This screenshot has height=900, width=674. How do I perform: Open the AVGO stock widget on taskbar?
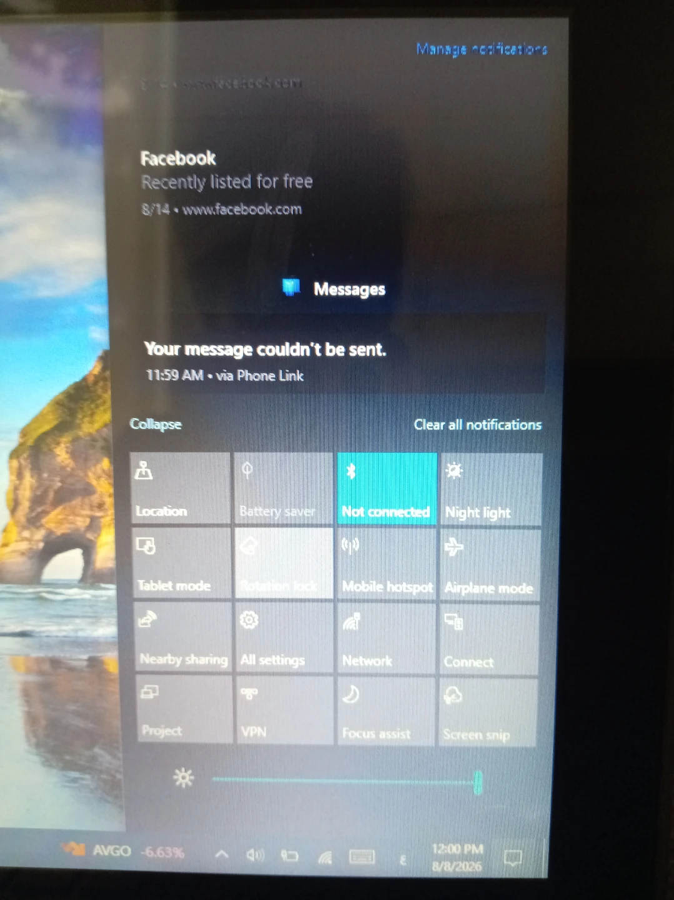[x=123, y=851]
